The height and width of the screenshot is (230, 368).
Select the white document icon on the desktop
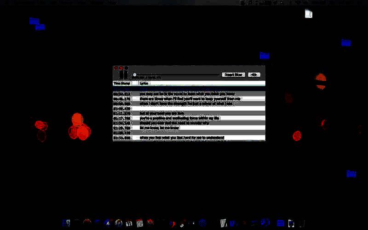point(309,14)
